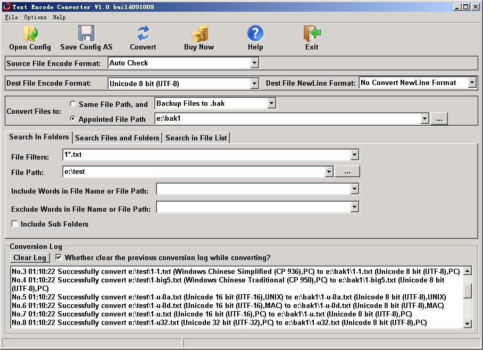Expand the Exclude Words dropdown arrow
Image resolution: width=483 pixels, height=350 pixels.
(355, 207)
